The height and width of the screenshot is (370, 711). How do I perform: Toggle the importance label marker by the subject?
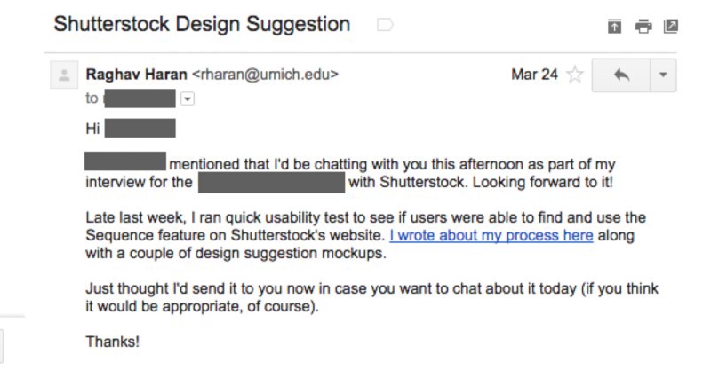tap(385, 25)
